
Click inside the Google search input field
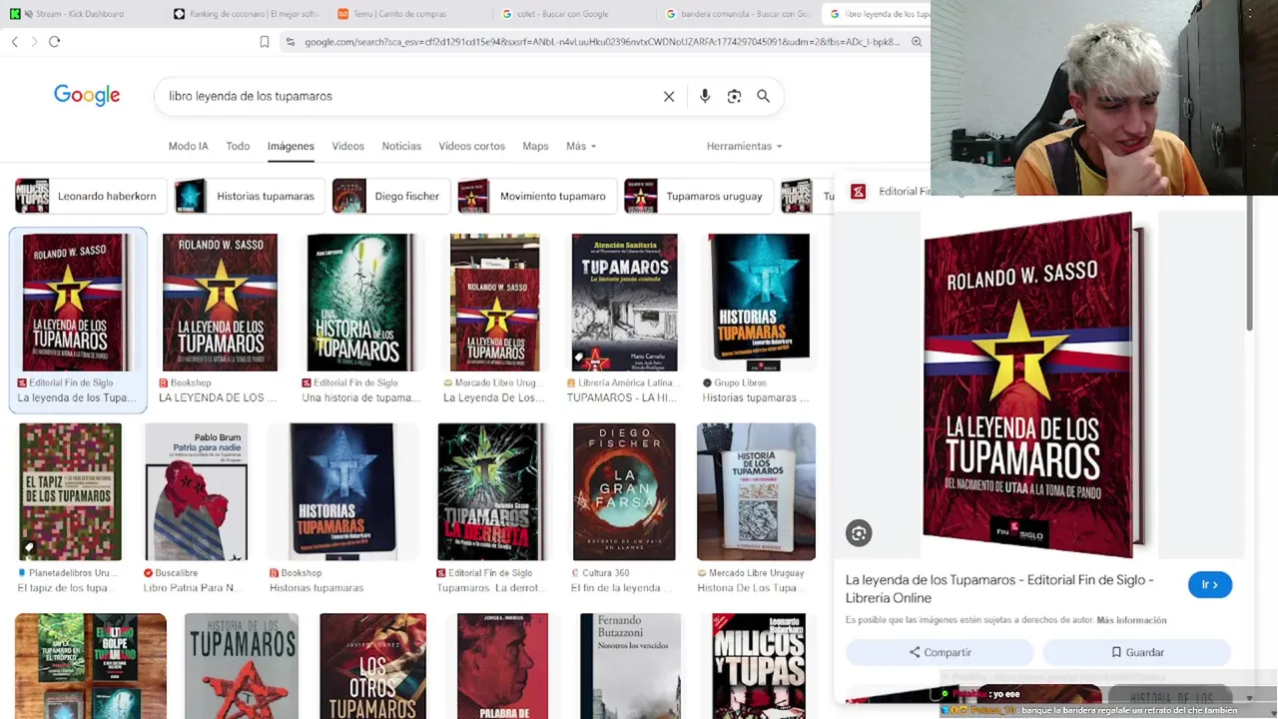tap(409, 96)
